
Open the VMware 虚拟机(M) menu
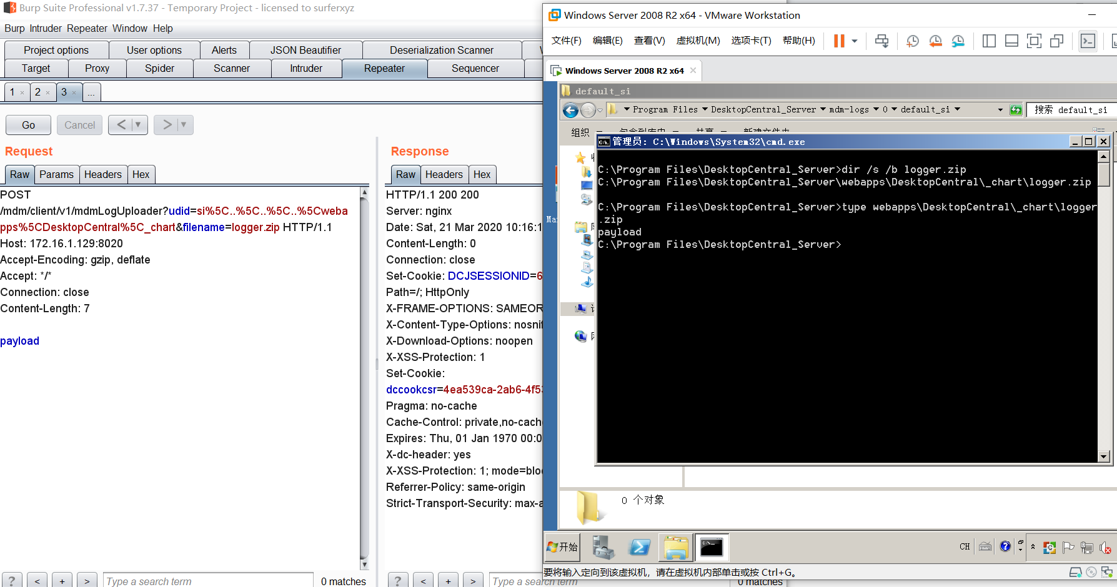[698, 41]
